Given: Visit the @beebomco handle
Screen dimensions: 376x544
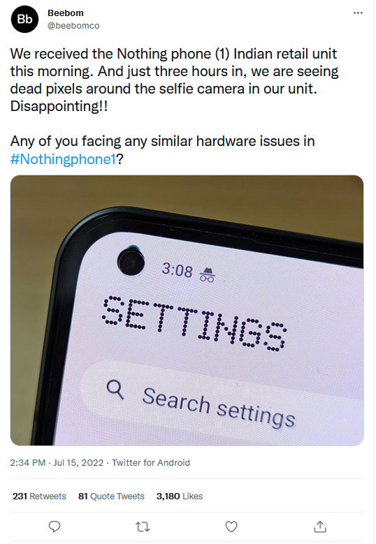Looking at the screenshot, I should tap(73, 26).
